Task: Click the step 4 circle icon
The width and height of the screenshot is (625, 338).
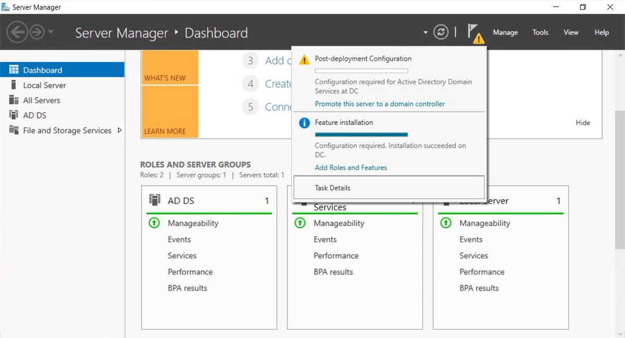Action: [251, 83]
